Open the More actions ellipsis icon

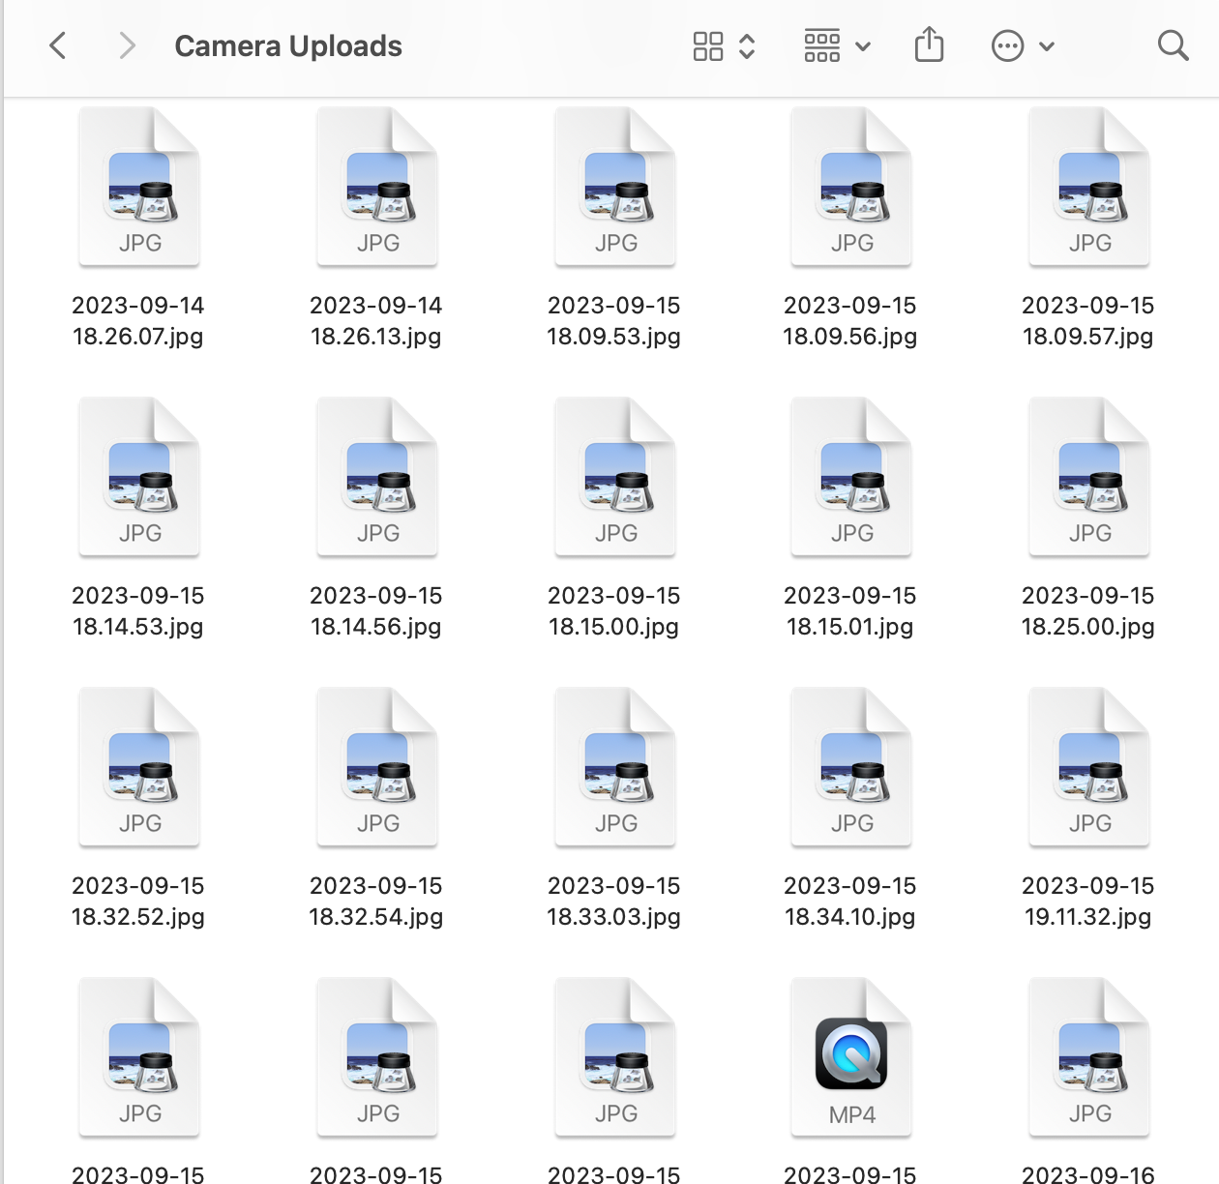click(x=1006, y=45)
